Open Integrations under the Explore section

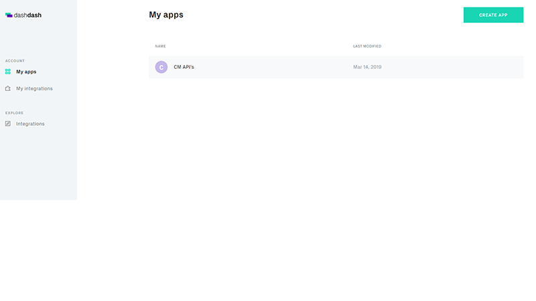tap(30, 124)
